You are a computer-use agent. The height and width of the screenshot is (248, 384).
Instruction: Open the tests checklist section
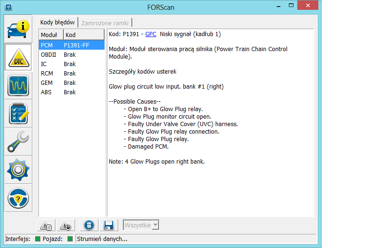pyautogui.click(x=18, y=113)
